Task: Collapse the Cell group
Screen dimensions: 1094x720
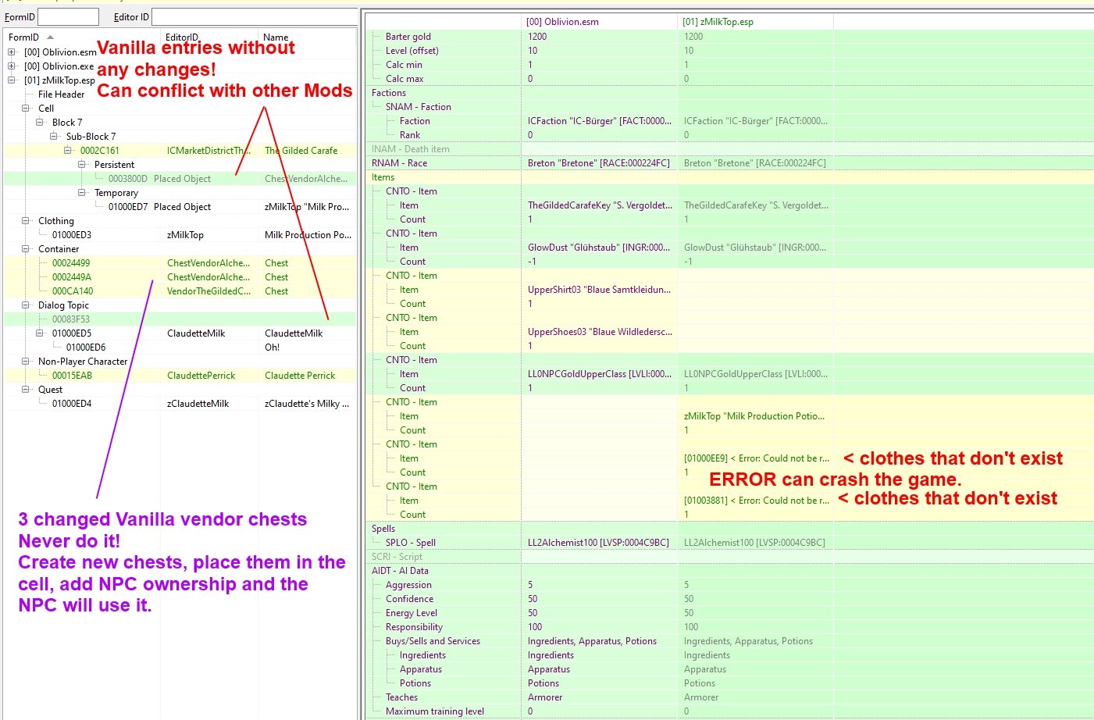Action: tap(26, 109)
